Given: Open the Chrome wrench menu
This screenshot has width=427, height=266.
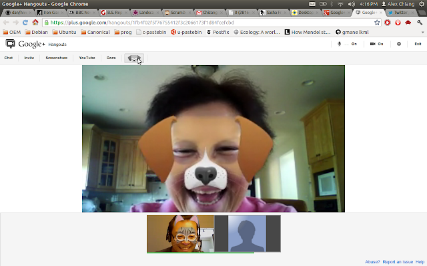Looking at the screenshot, I should (x=420, y=23).
